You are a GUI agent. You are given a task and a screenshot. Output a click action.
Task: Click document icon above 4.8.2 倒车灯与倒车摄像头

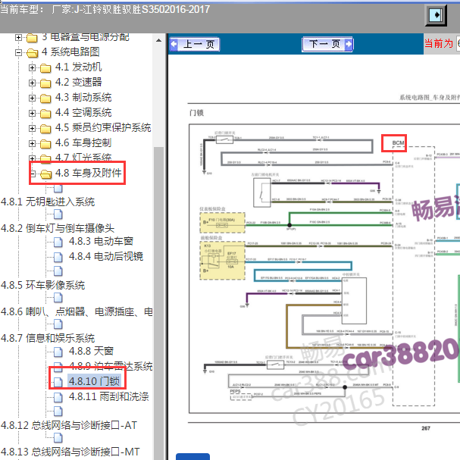click(58, 214)
